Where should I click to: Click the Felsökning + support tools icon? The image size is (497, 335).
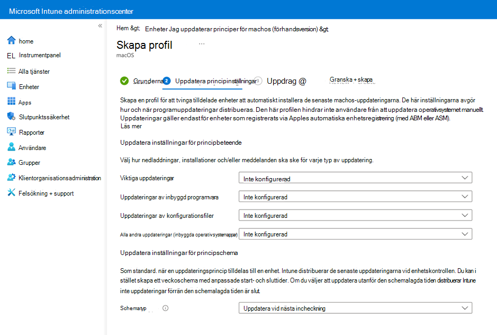(11, 192)
